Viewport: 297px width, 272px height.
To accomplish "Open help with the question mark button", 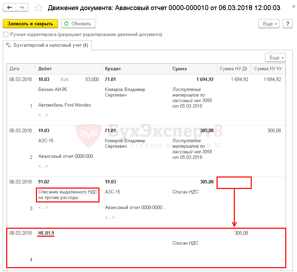I will coord(287,24).
